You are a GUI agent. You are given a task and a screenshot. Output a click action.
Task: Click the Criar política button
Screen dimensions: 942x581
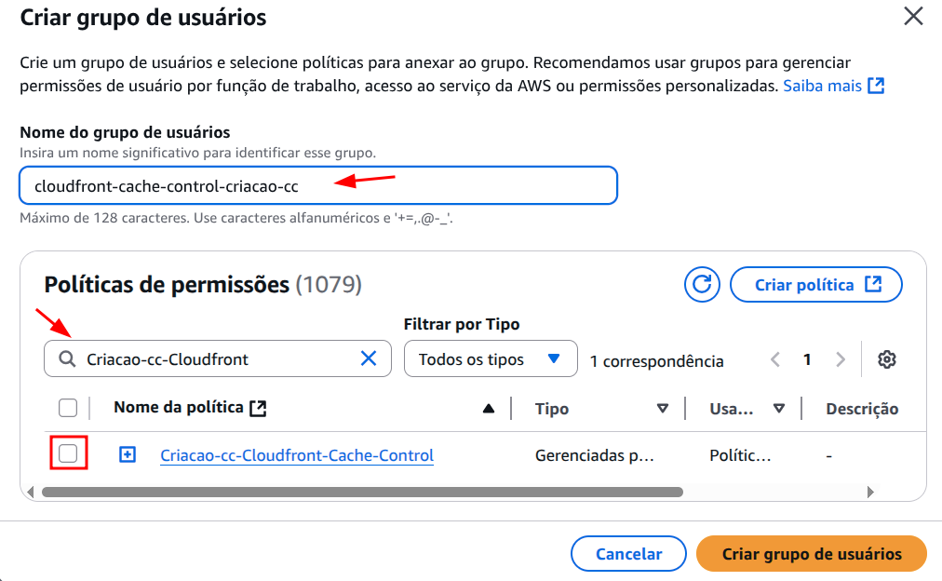click(x=816, y=285)
